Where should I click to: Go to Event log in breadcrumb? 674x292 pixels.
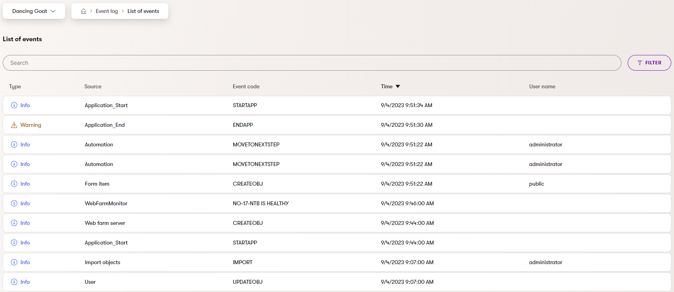(107, 11)
